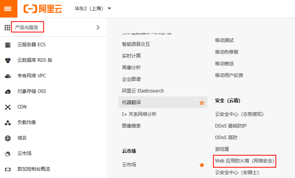Click the 云市场 sidebar icon
The width and height of the screenshot is (295, 178).
click(x=8, y=154)
